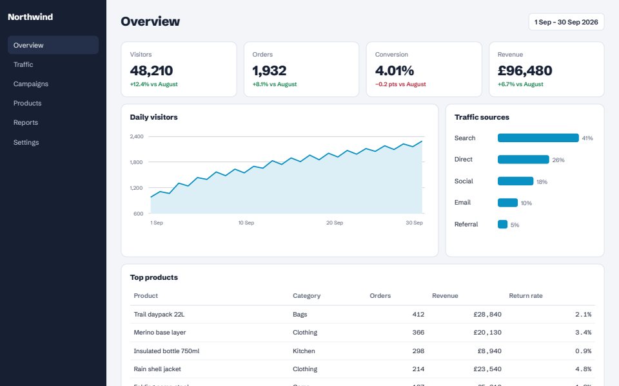Click the 0.9% return rate
This screenshot has width=619, height=386.
coord(583,351)
